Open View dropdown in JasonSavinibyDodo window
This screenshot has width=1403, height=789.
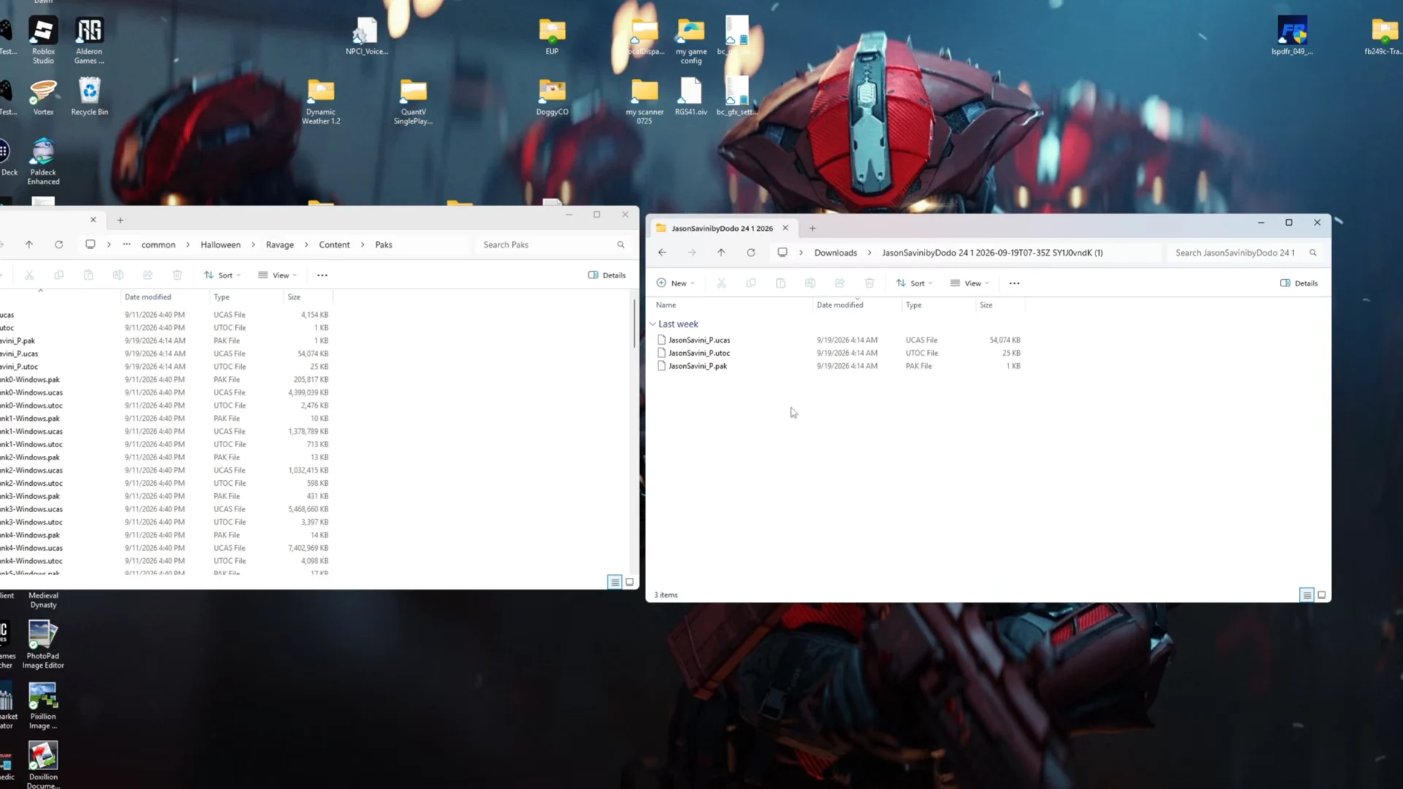(969, 283)
